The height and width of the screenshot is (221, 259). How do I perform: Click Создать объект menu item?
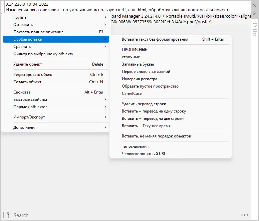[55, 82]
